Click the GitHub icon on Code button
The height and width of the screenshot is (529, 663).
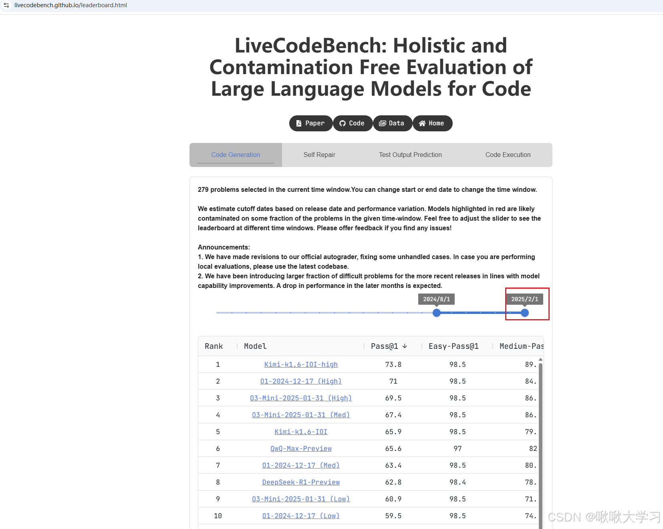[x=343, y=123]
